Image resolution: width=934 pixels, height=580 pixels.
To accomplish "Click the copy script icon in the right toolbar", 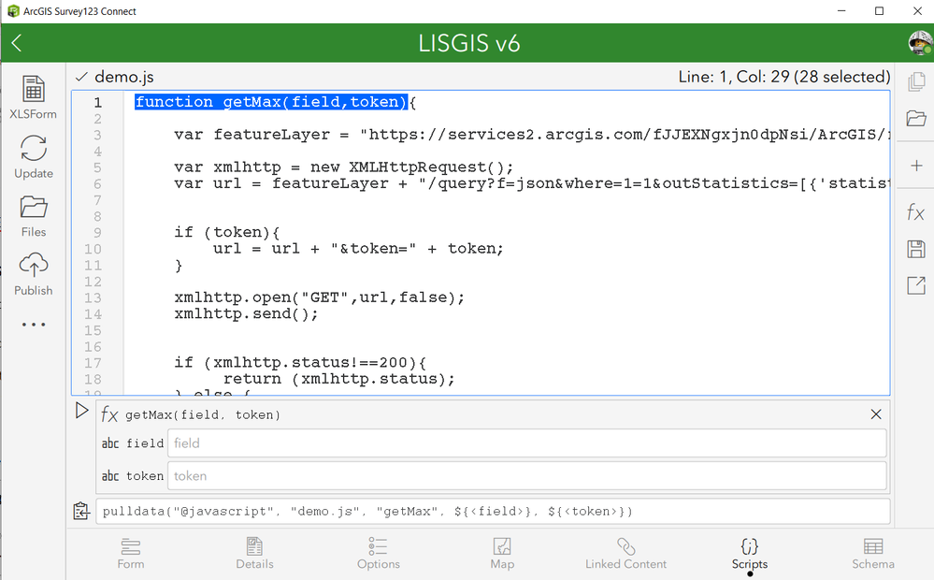I will point(916,81).
